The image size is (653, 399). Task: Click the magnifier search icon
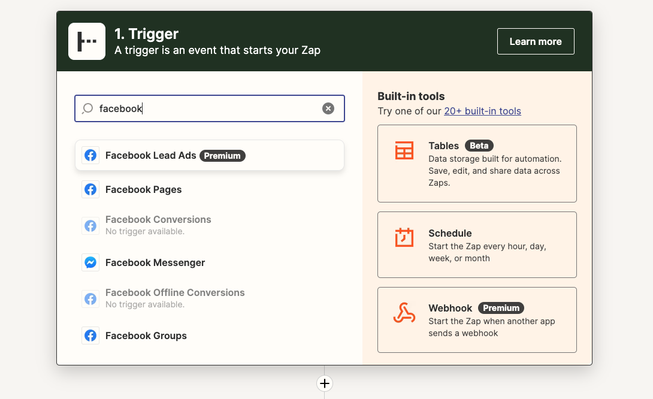click(x=87, y=108)
